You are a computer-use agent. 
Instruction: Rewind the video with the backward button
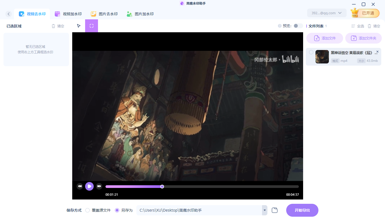80,186
